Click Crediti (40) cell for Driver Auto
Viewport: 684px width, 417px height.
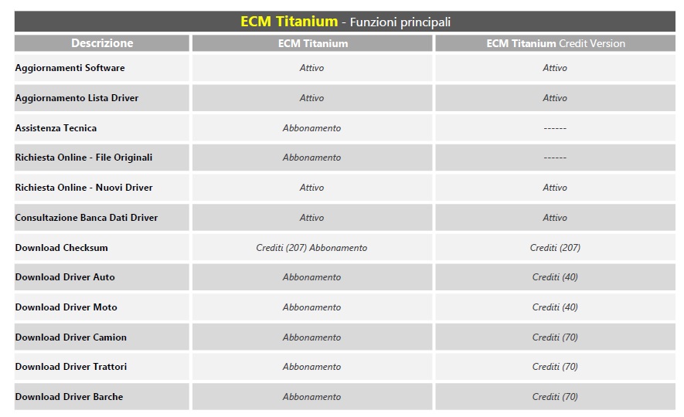pyautogui.click(x=555, y=277)
